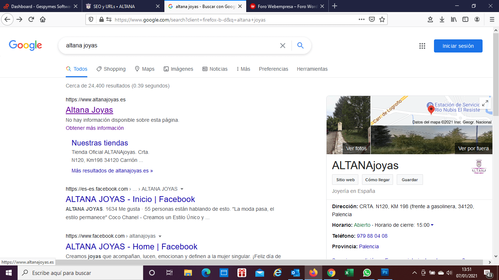Switch to Dashboard Gespymes tab
The width and height of the screenshot is (499, 280).
point(41,6)
